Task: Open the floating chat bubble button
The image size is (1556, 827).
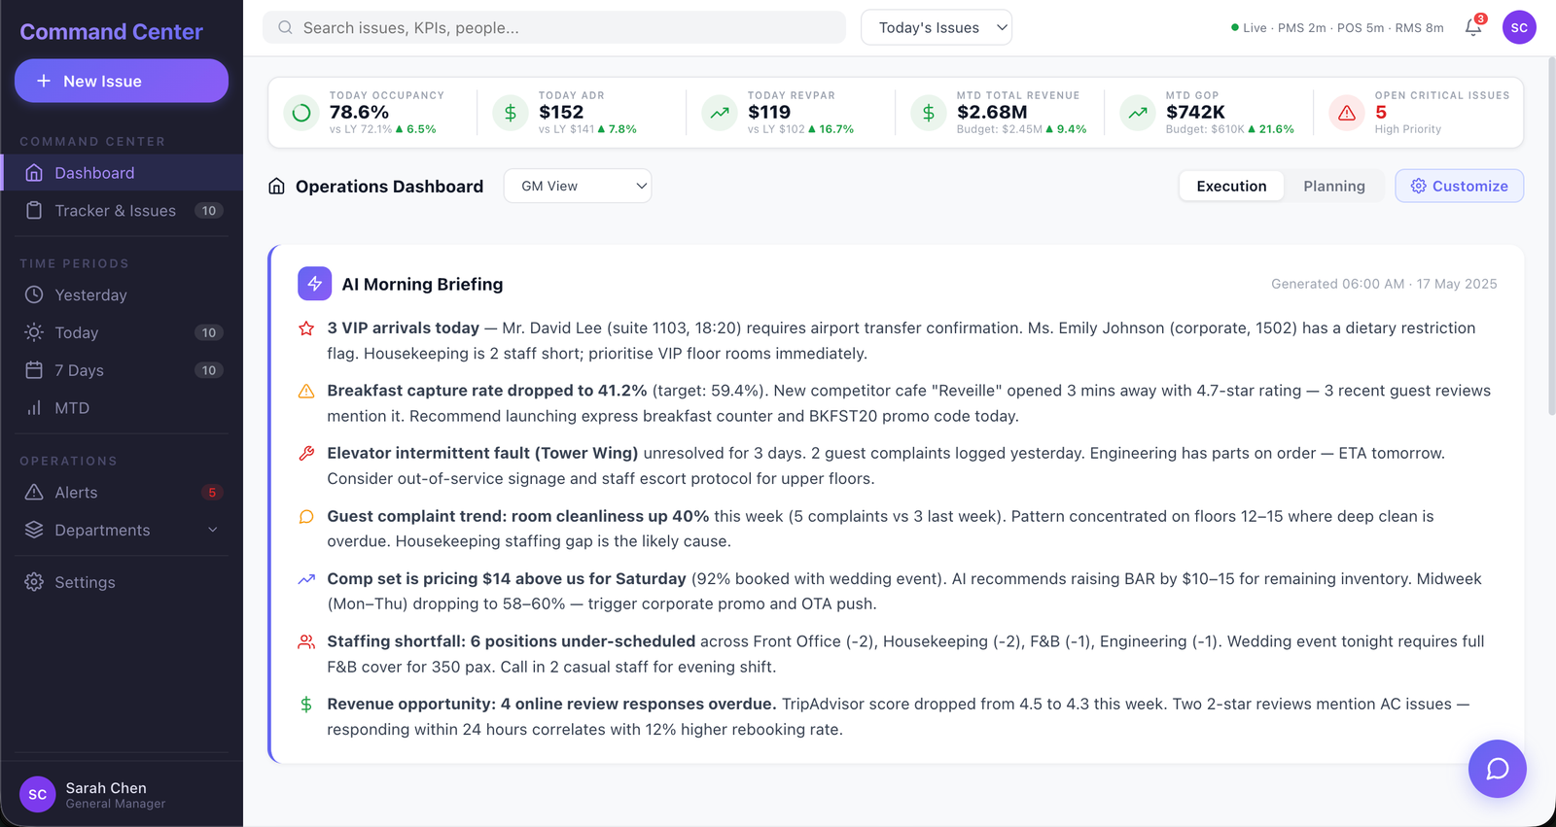Action: pos(1497,769)
